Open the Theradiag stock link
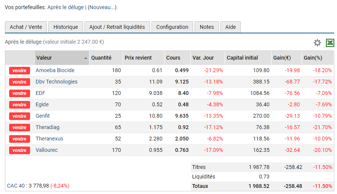 (48, 127)
